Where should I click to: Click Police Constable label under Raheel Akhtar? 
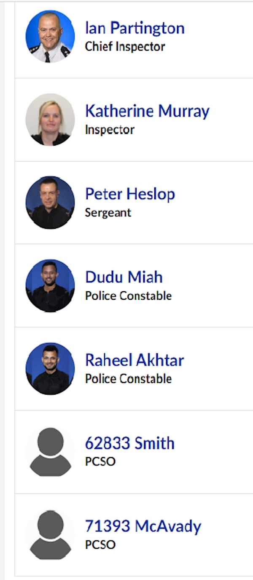point(128,379)
